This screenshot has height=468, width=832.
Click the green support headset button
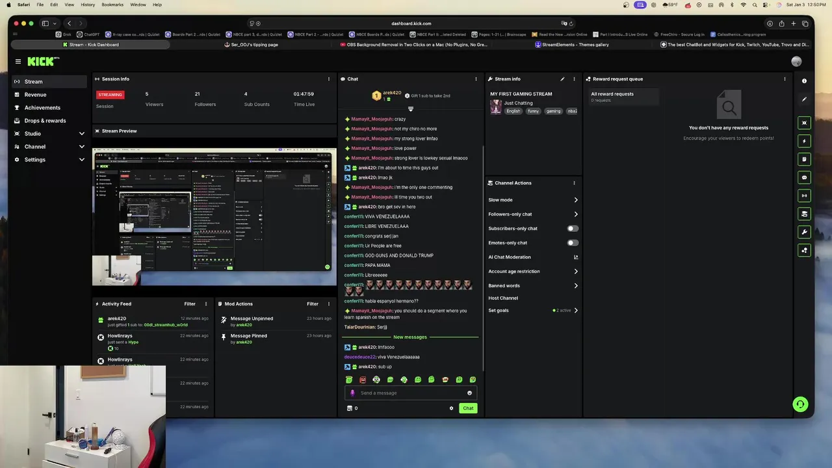coord(800,404)
